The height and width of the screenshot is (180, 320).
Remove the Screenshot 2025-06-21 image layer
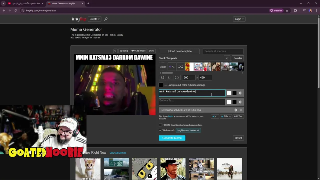coord(241,110)
